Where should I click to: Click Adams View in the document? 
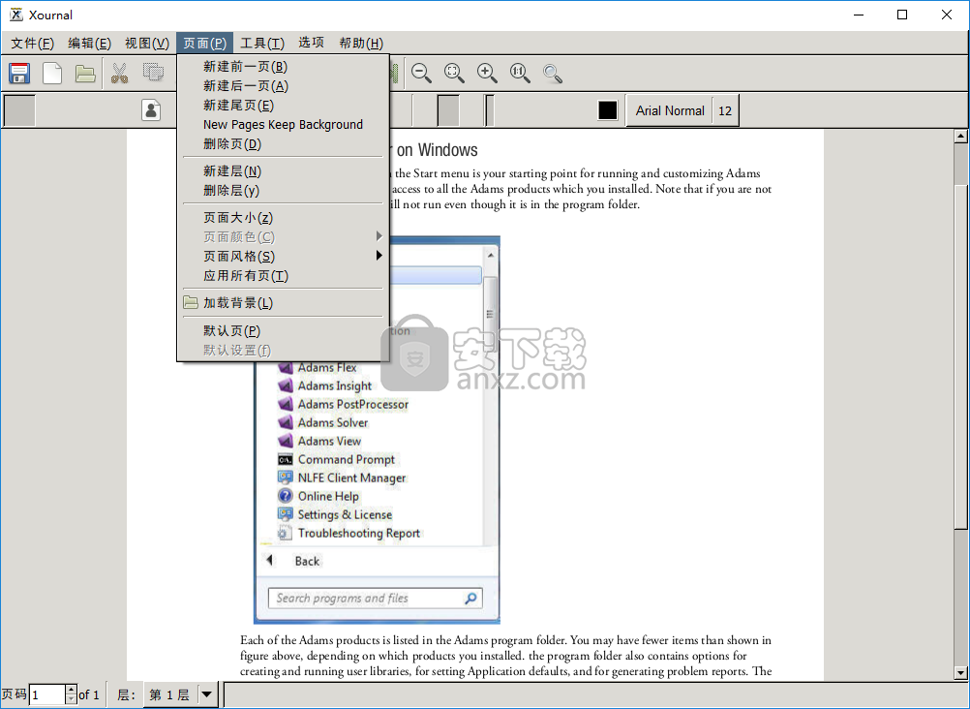pos(329,441)
